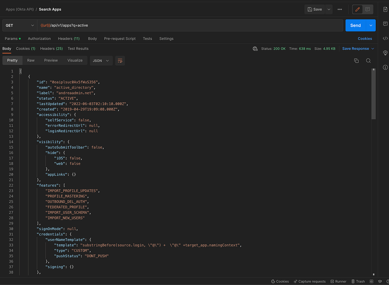
Task: Switch to comment mode icon
Action: [367, 9]
